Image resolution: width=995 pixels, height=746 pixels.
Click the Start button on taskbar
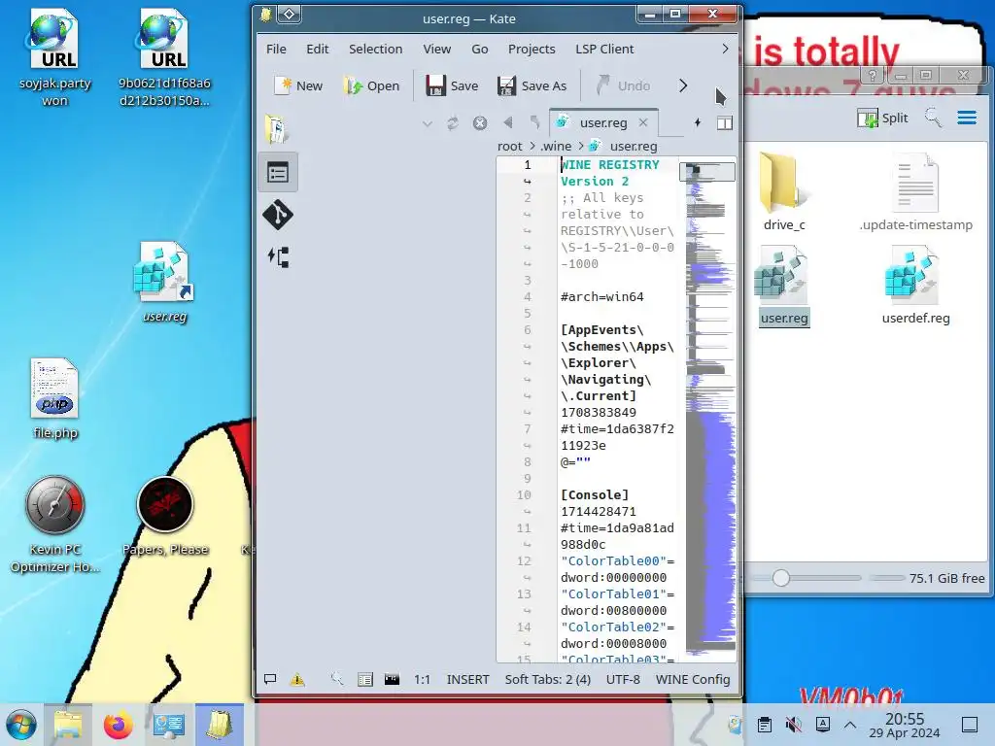coord(21,725)
